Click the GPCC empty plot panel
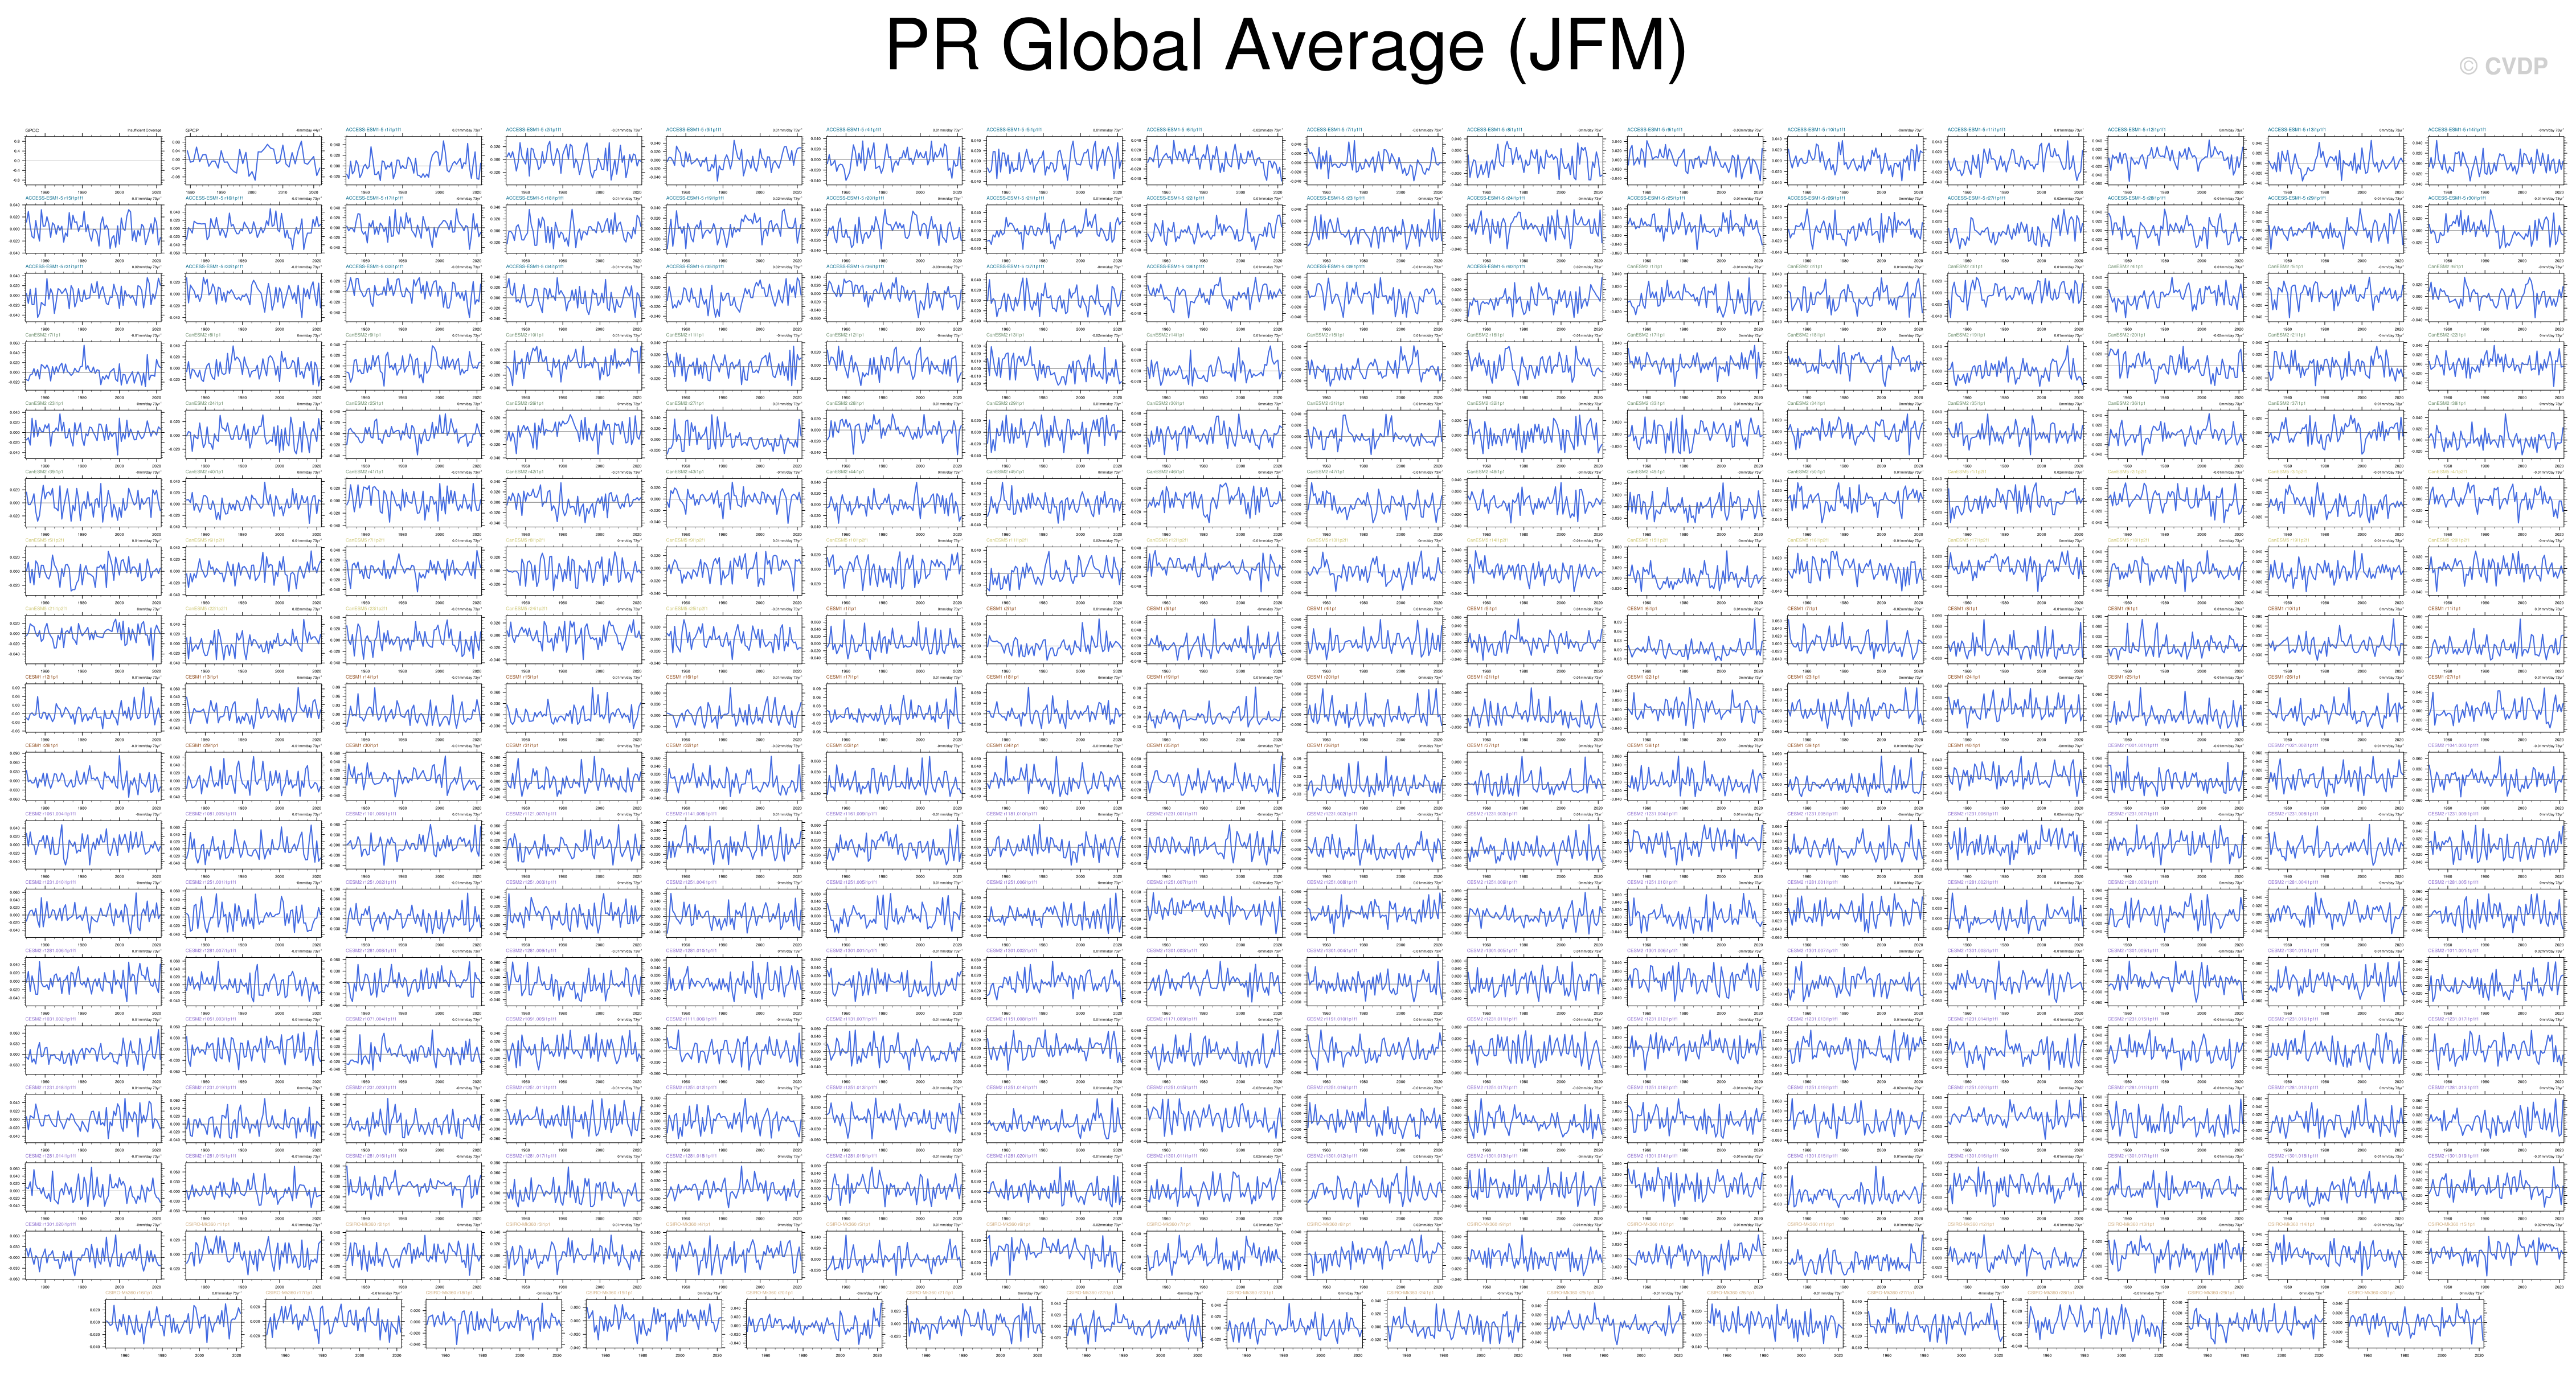 [x=93, y=160]
